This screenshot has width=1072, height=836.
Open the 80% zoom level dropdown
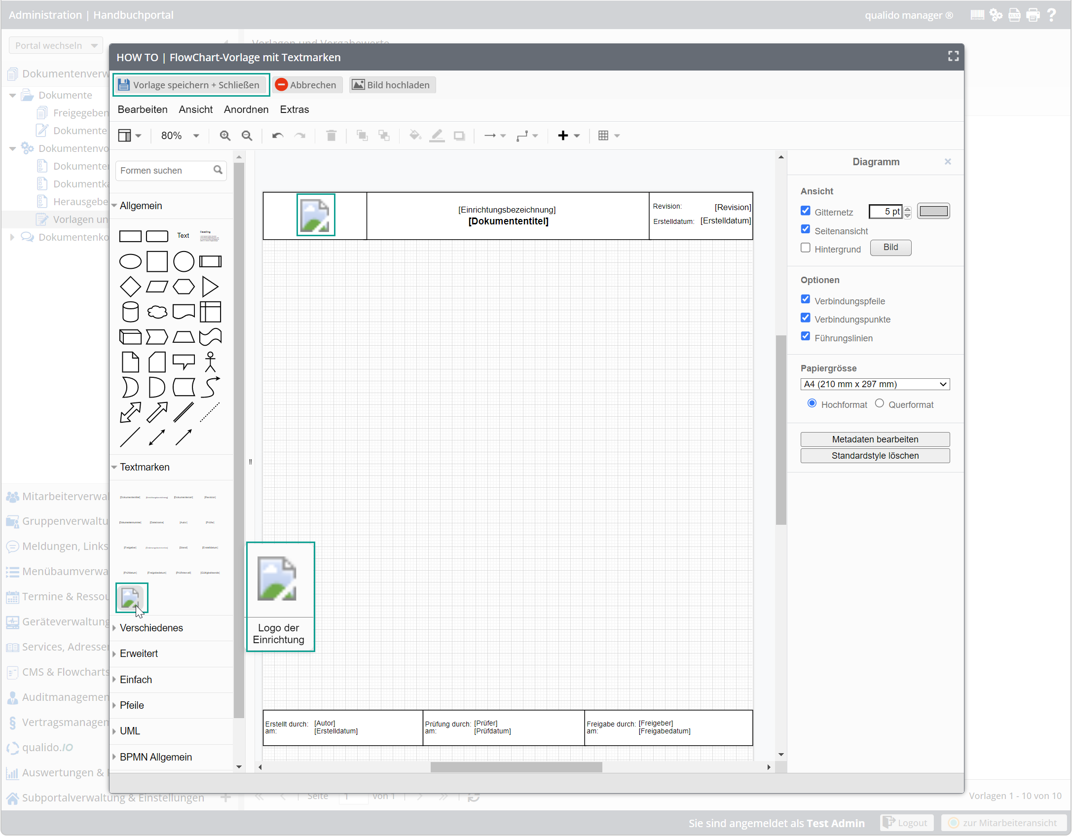[x=180, y=136]
